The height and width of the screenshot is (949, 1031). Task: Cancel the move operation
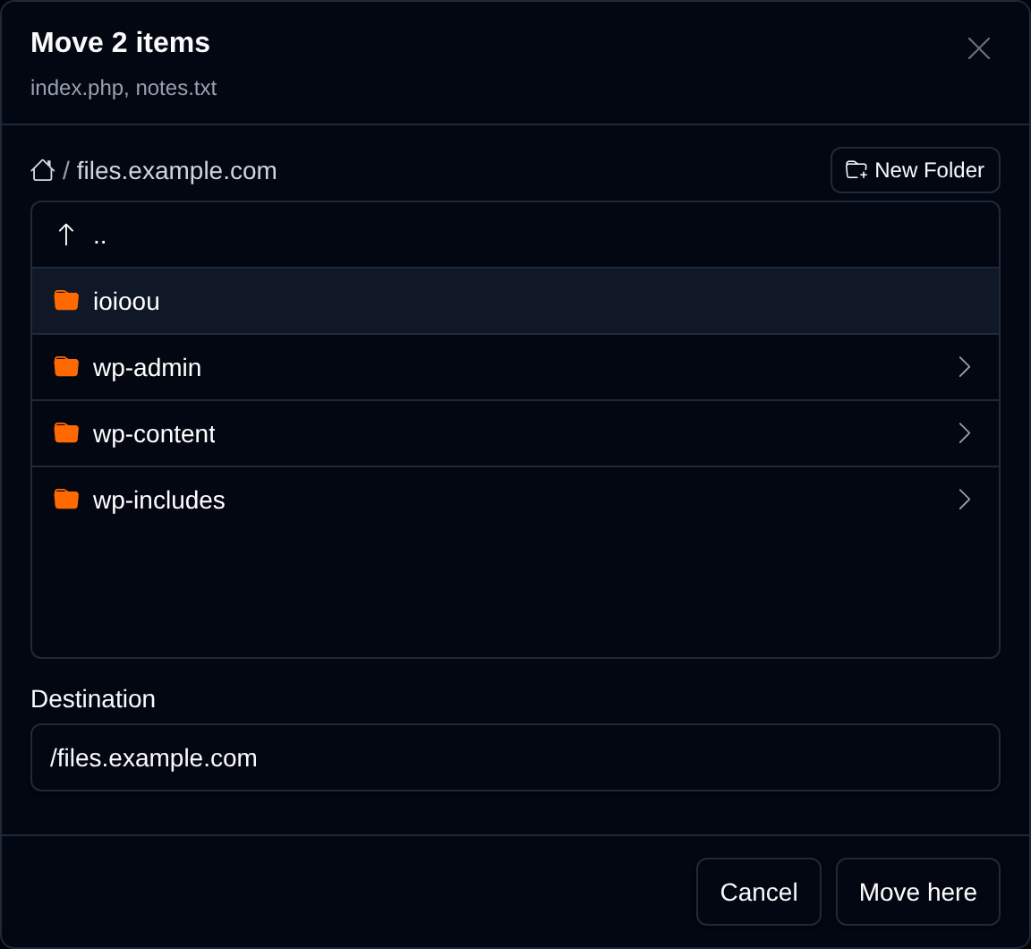(759, 892)
